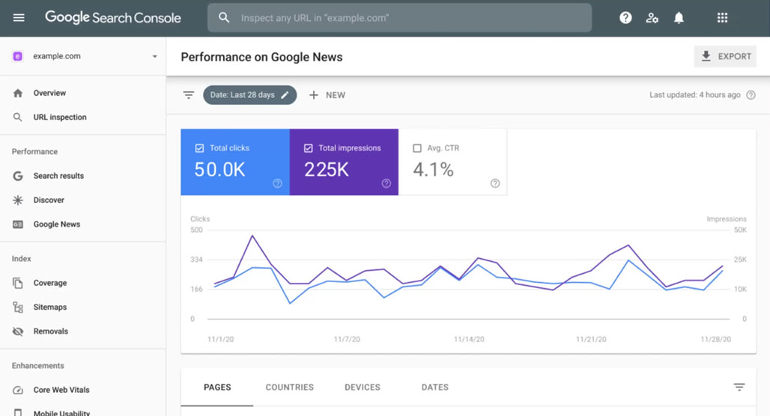Click the Total impressions 225K card
This screenshot has width=770, height=416.
click(345, 162)
